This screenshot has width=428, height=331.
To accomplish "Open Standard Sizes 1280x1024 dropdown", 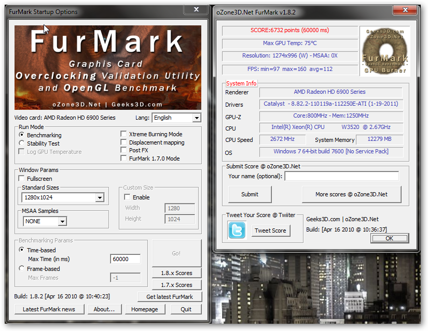I will (63, 197).
